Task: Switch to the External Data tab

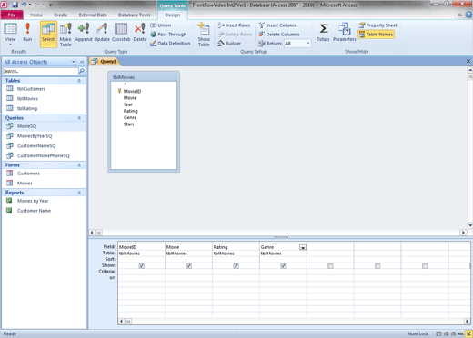Action: (x=93, y=15)
